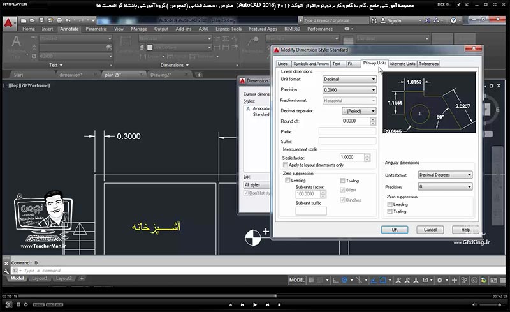Toggle ortho mode status bar icon

click(335, 280)
